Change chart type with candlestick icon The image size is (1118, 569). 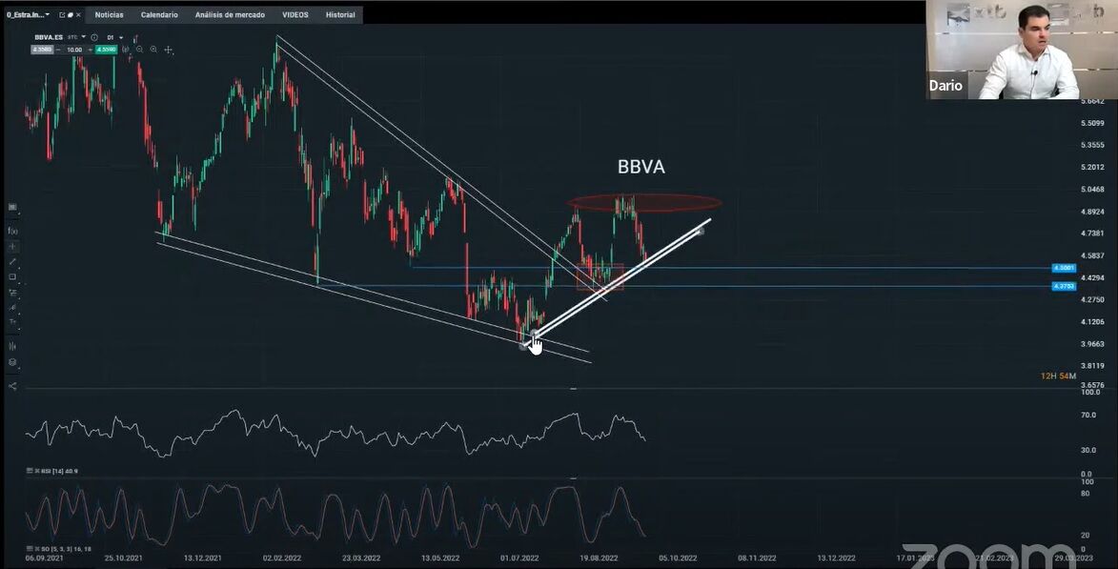click(x=135, y=38)
